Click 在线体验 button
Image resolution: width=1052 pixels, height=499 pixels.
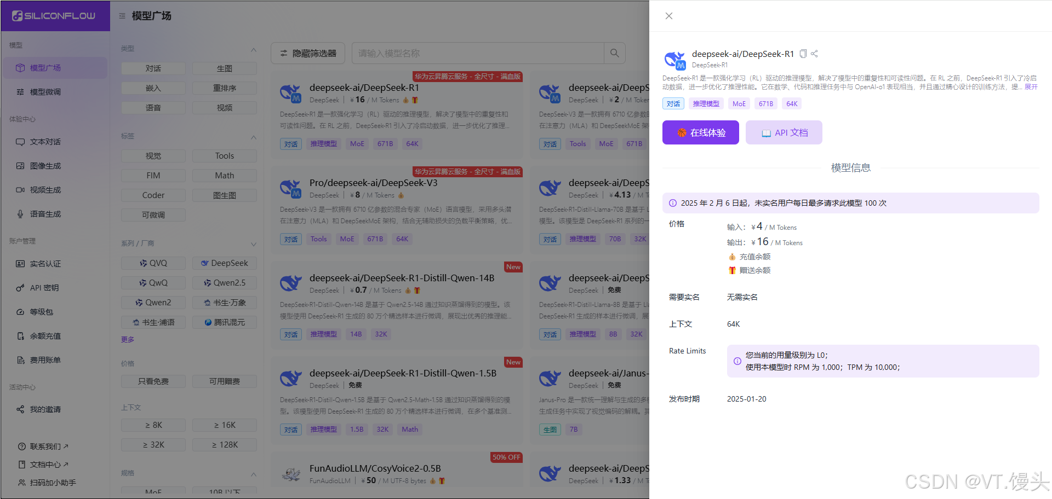click(x=701, y=132)
